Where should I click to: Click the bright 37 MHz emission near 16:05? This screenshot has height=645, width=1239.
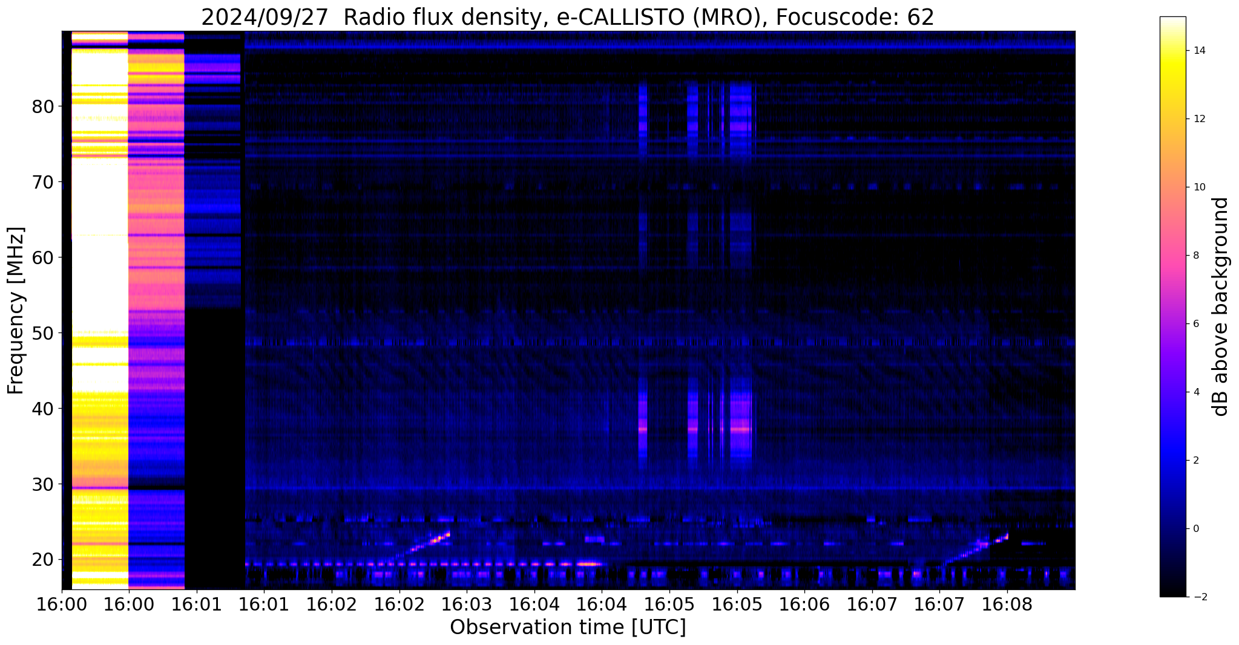[x=740, y=429]
